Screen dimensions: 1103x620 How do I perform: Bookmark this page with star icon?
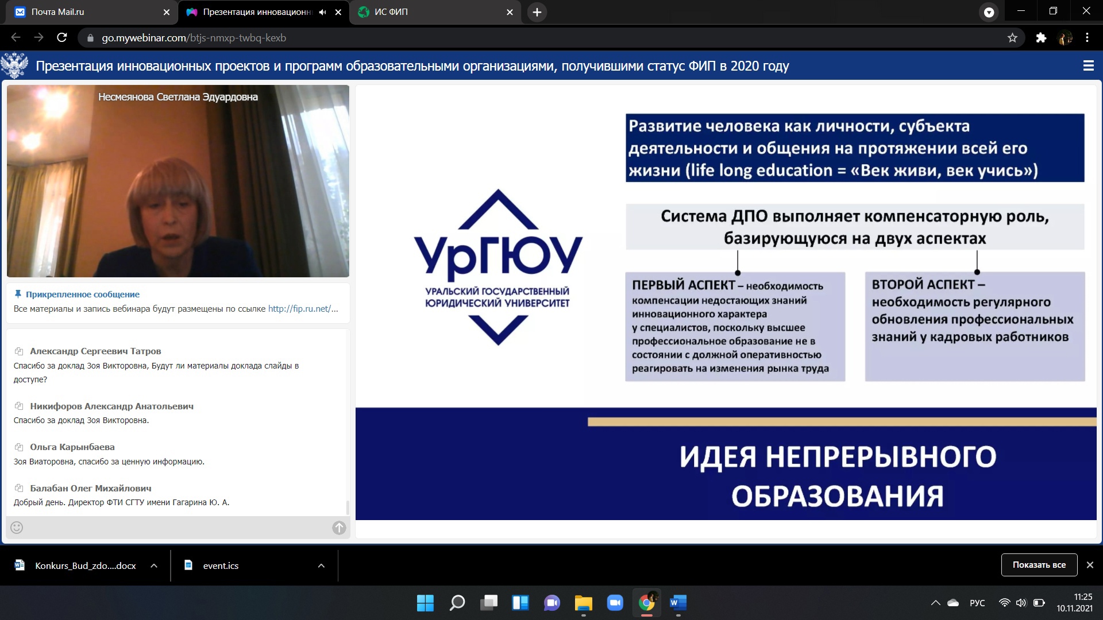point(1012,38)
